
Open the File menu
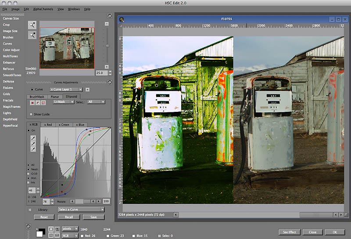(5, 9)
